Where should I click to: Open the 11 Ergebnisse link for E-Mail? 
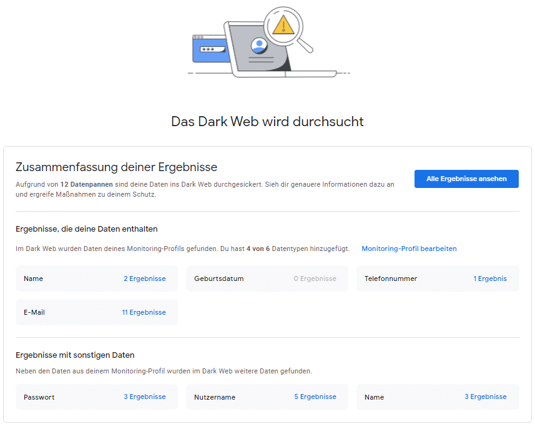point(144,312)
